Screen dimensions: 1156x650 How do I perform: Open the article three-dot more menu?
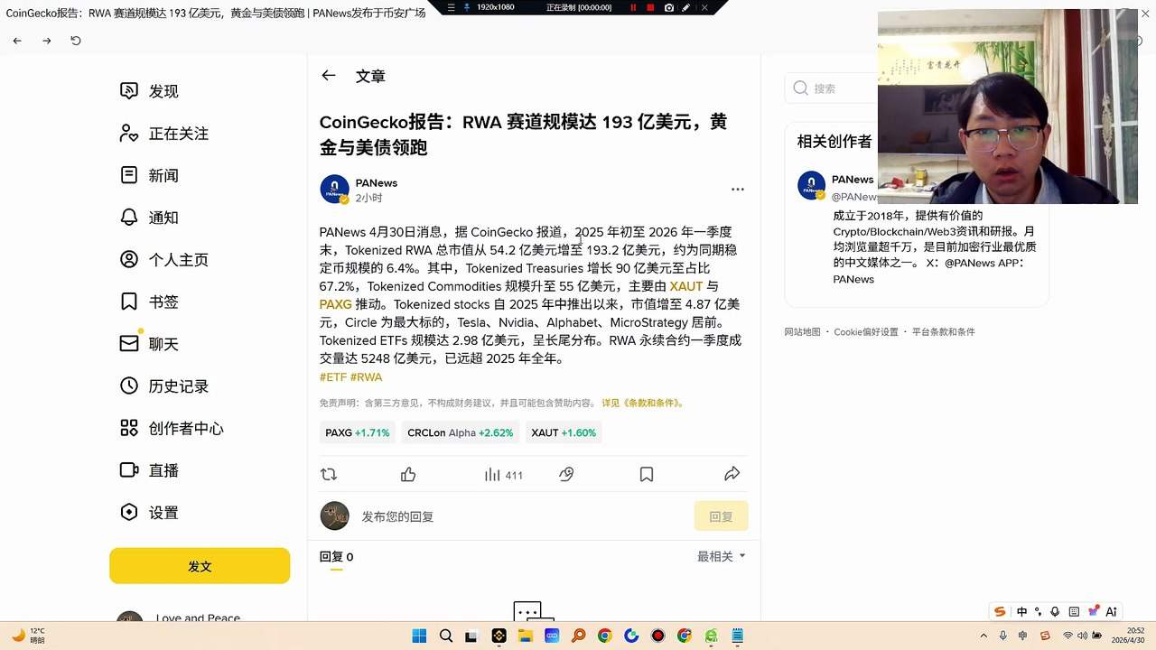738,190
